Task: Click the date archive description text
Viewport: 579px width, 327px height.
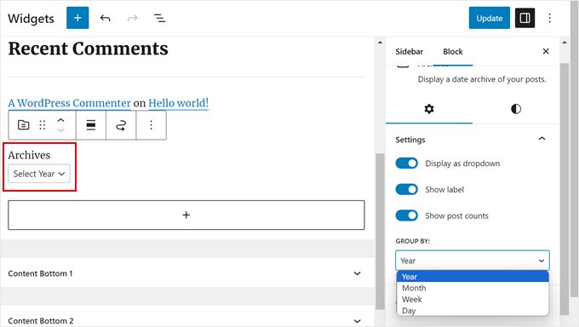Action: click(482, 79)
